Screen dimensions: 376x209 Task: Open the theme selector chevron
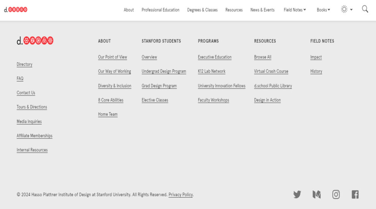(351, 10)
